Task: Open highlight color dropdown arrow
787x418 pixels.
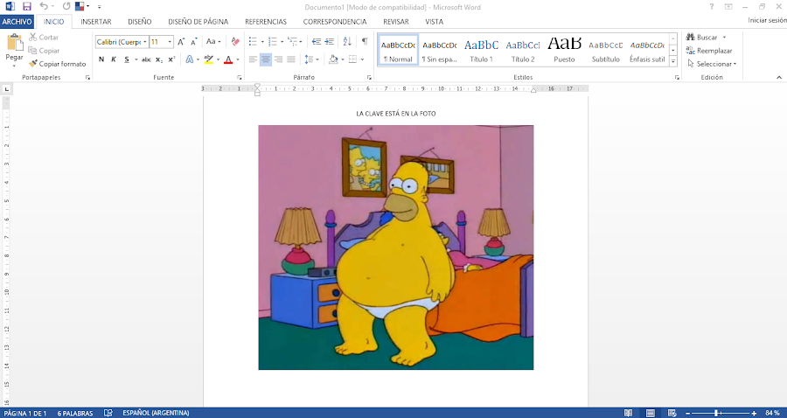Action: pyautogui.click(x=218, y=59)
